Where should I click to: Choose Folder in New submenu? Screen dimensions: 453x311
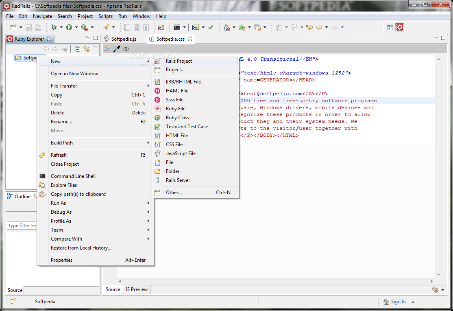195,171
